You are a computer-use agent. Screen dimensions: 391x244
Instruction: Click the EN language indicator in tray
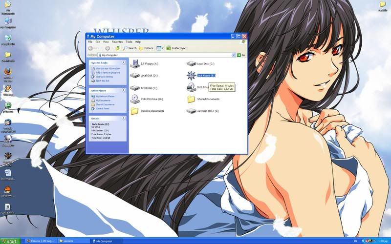(355, 241)
